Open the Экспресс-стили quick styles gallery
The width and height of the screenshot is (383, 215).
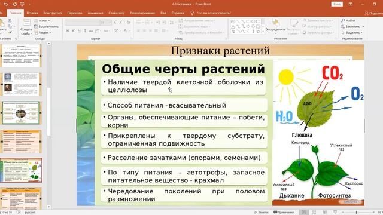(x=293, y=26)
